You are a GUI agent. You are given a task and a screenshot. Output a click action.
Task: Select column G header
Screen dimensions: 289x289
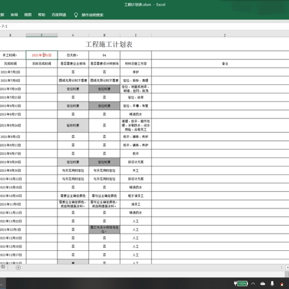coord(73,35)
